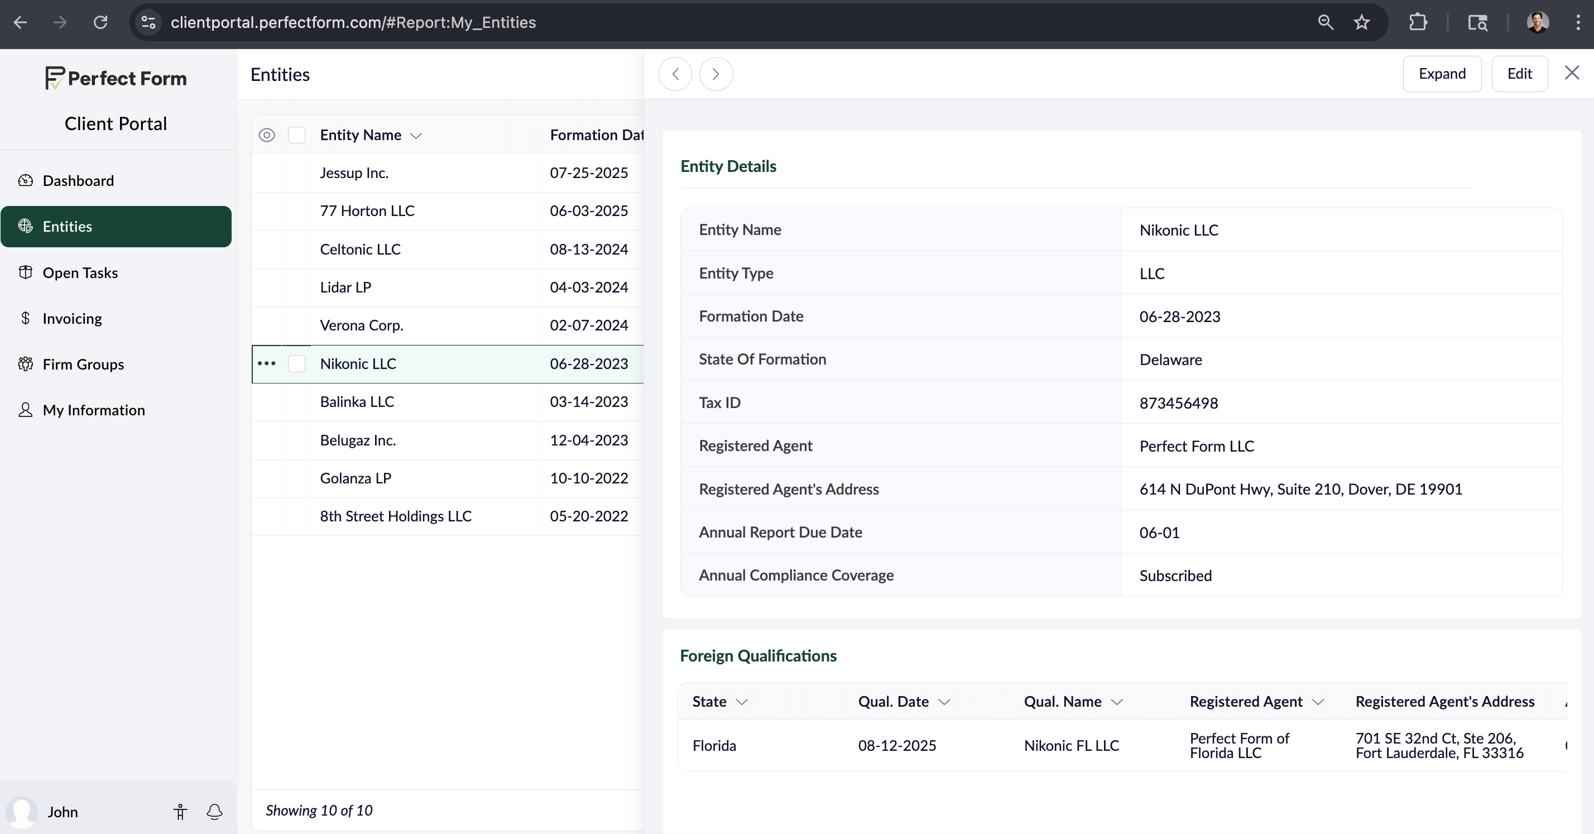Image resolution: width=1594 pixels, height=834 pixels.
Task: Select the Balinka LLC entity row
Action: pyautogui.click(x=357, y=402)
